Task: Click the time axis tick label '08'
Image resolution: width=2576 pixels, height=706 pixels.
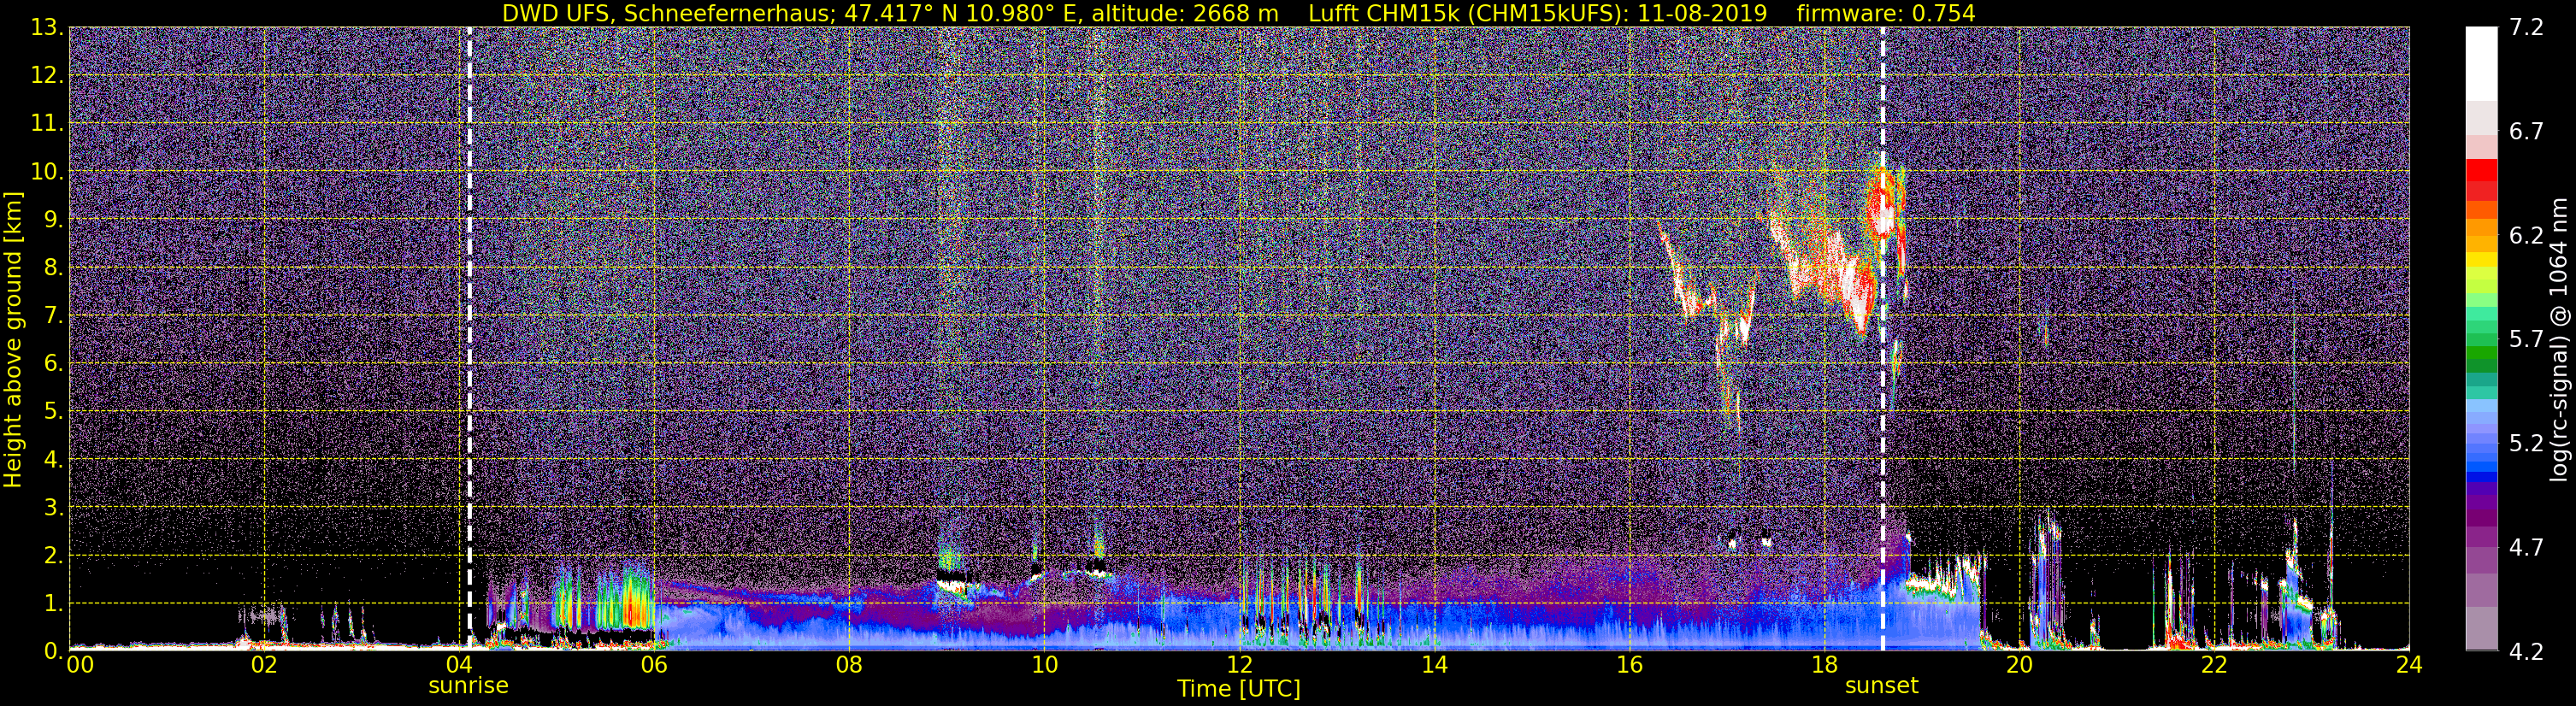Action: click(x=849, y=665)
